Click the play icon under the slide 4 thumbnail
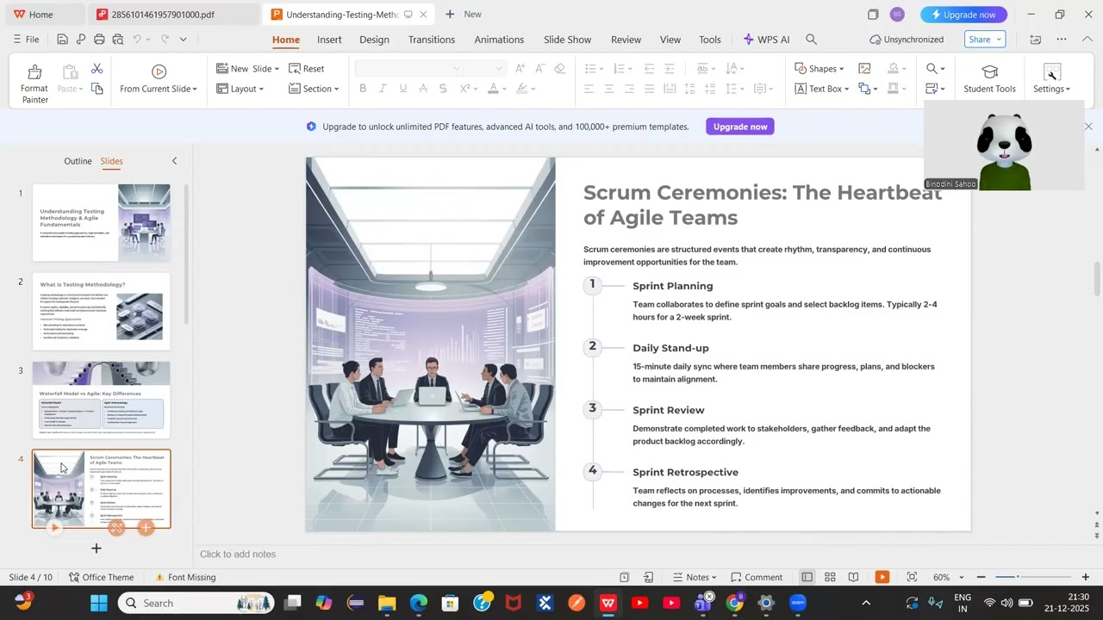This screenshot has width=1103, height=620. [54, 528]
